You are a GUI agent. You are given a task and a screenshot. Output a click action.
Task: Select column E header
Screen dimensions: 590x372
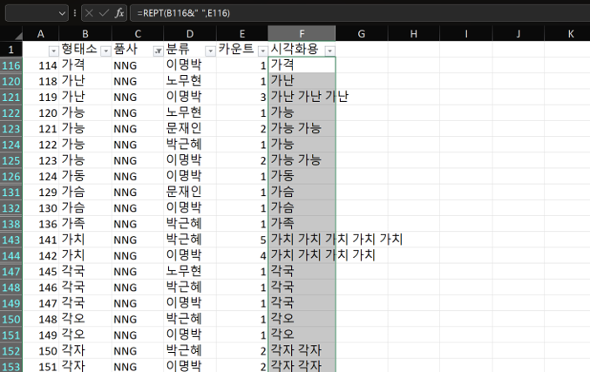click(x=242, y=34)
